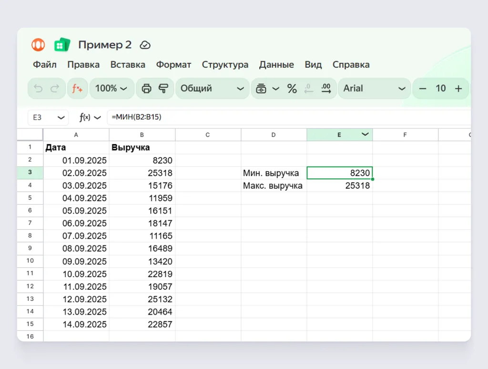Open the 100% zoom dropdown
This screenshot has width=488, height=369.
click(112, 89)
